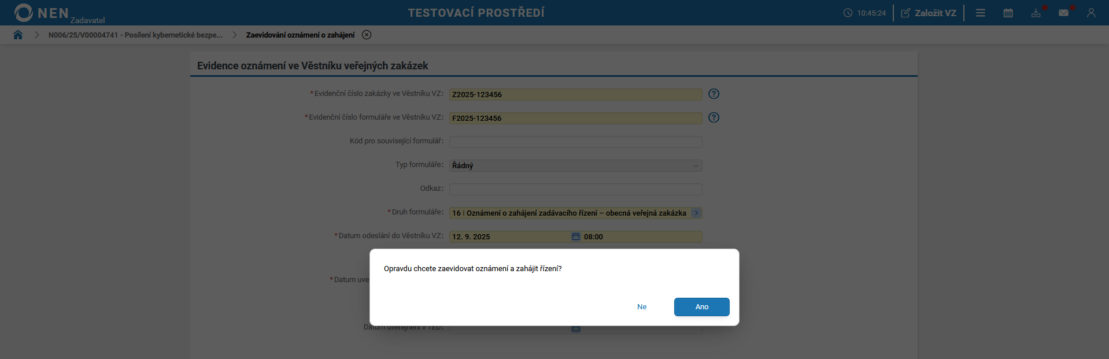The height and width of the screenshot is (359, 1109).
Task: Click the clock icon beside 10:45:24
Action: tap(848, 13)
